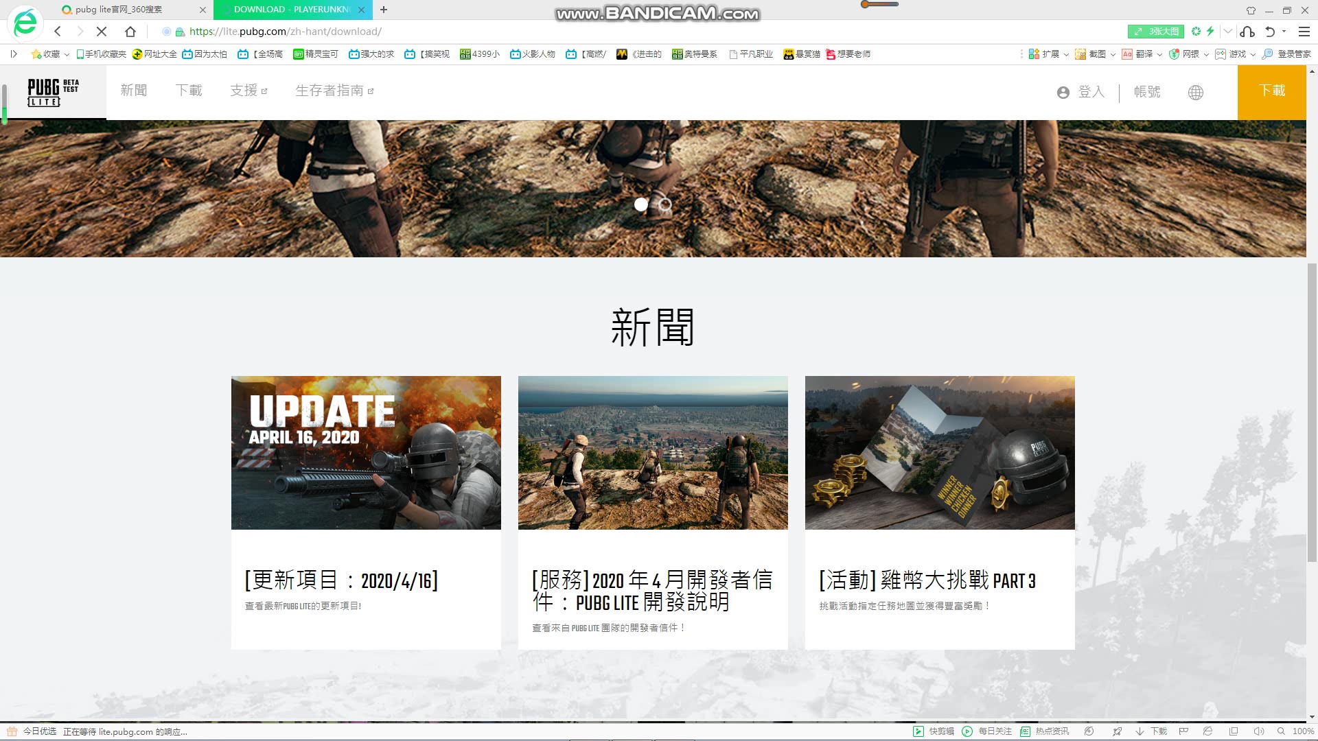
Task: Click the undo closed tab arrow icon
Action: click(1270, 32)
